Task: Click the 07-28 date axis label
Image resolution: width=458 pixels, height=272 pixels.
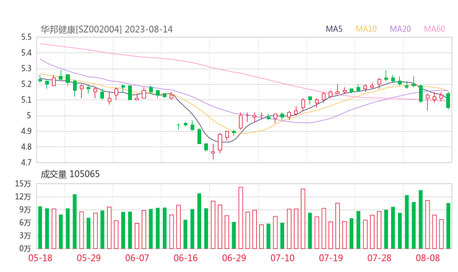Action: [379, 258]
